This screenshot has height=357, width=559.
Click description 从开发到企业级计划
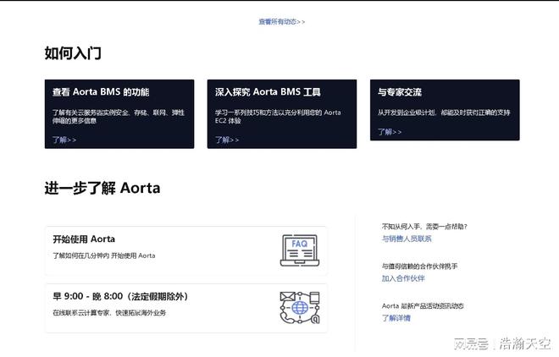pos(444,113)
